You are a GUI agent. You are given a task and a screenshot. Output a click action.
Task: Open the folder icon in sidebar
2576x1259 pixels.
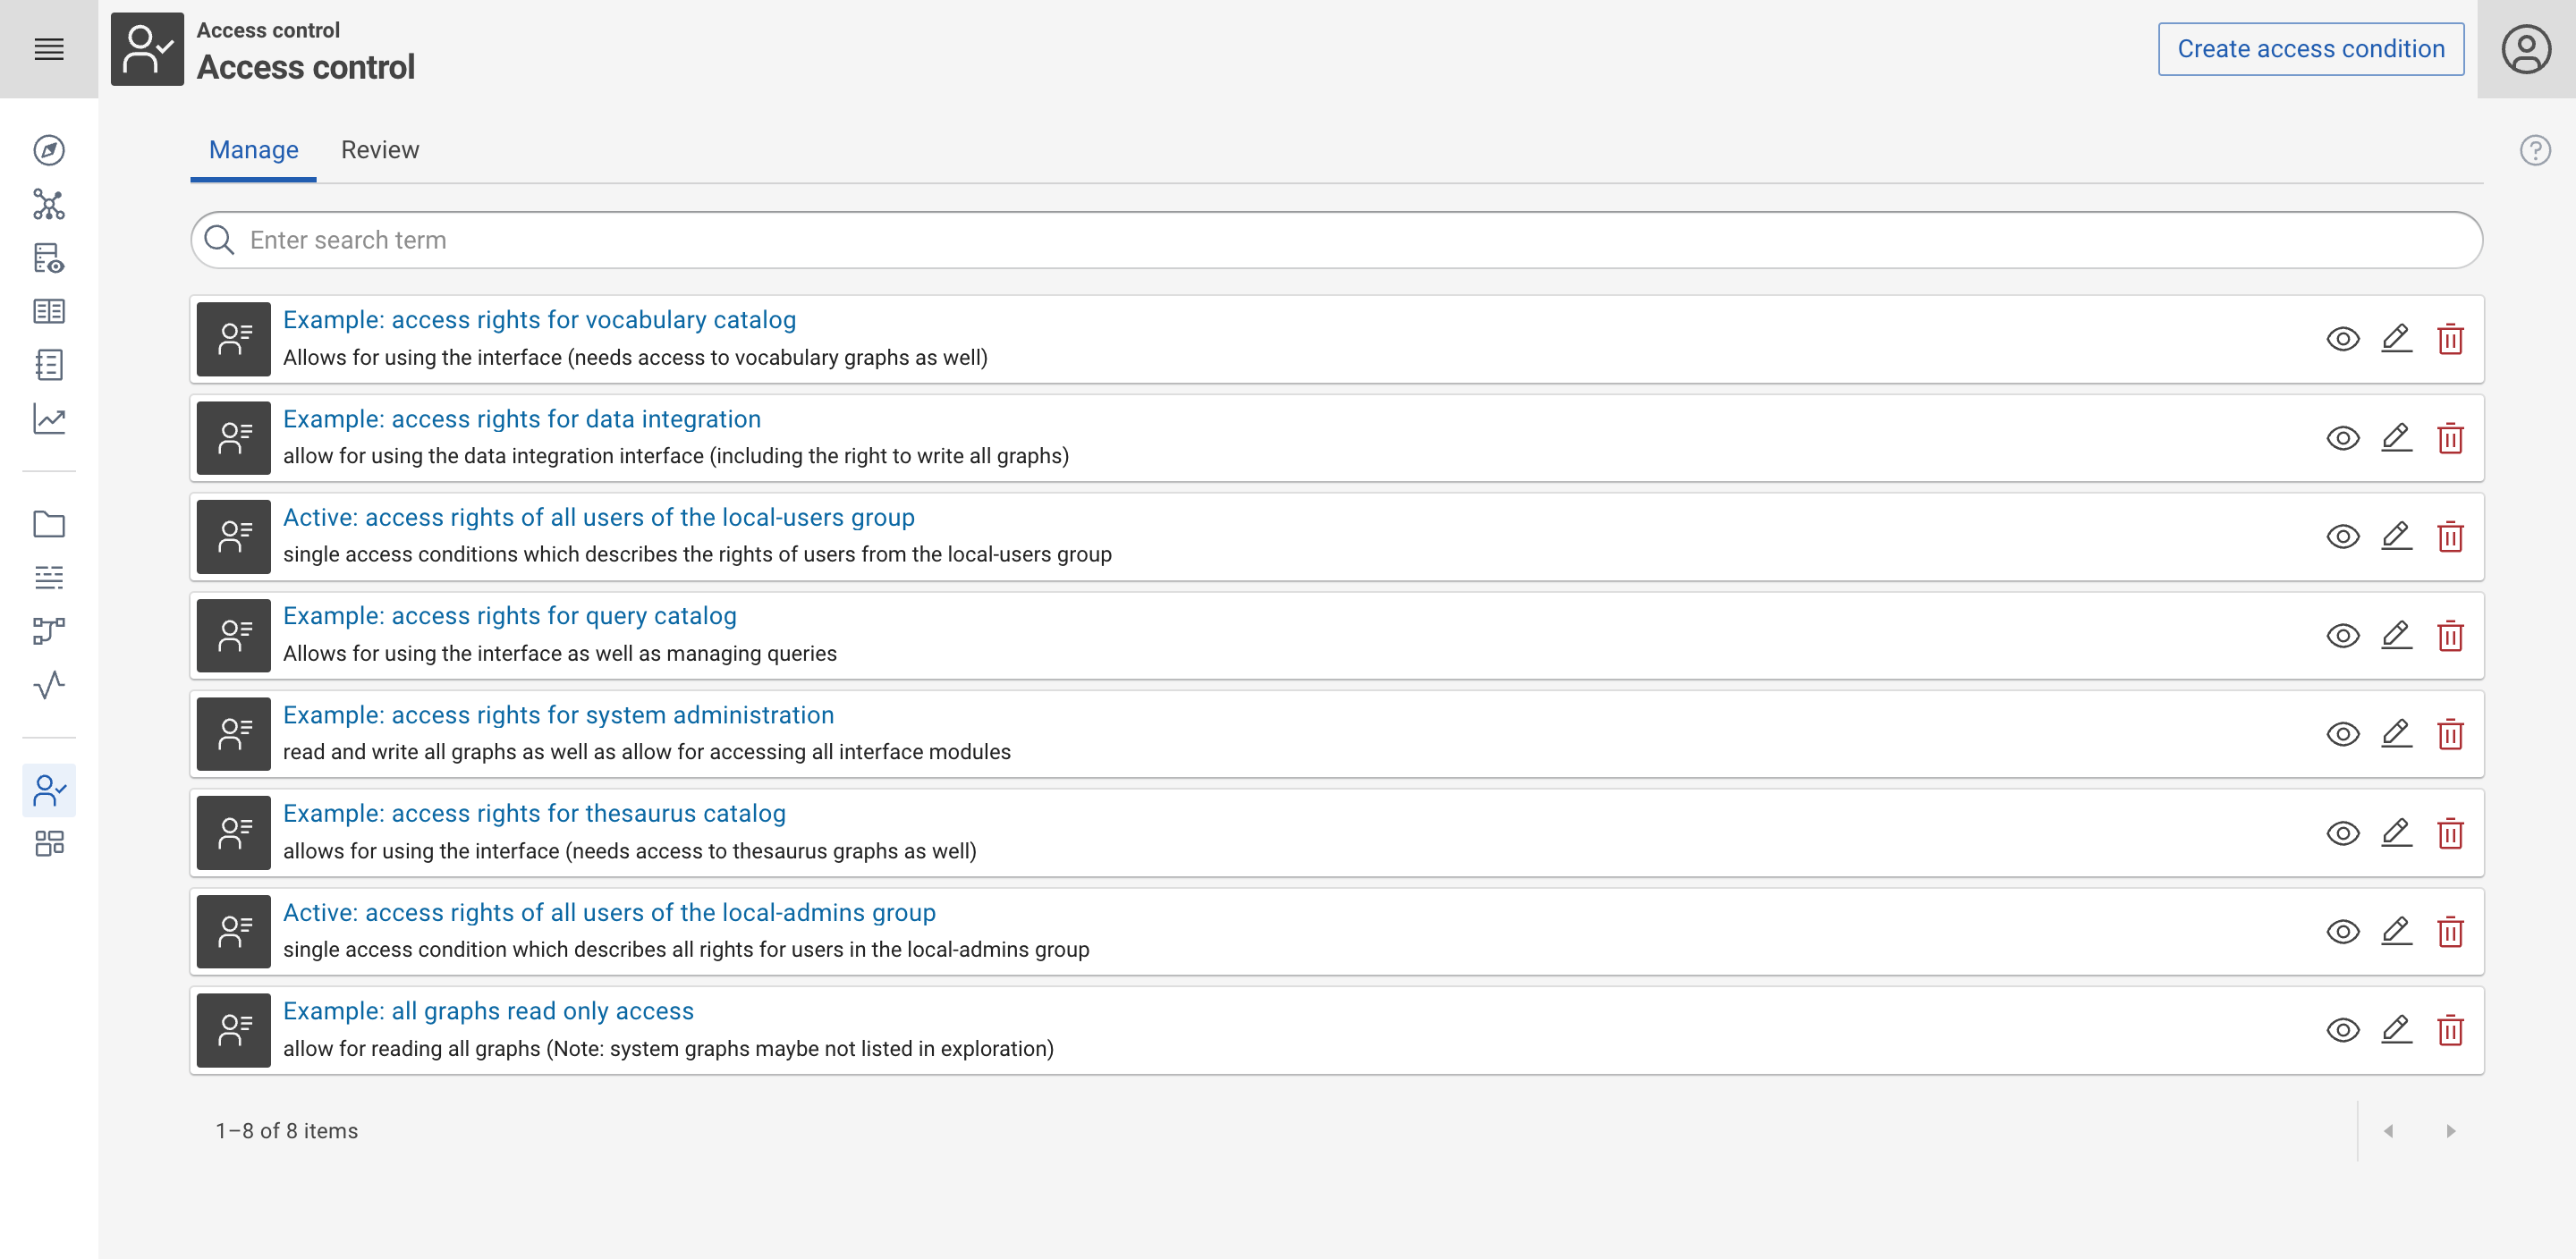point(49,524)
